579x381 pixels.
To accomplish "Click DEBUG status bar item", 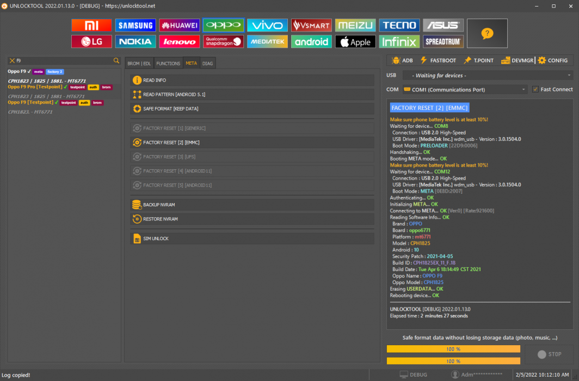I will 413,374.
